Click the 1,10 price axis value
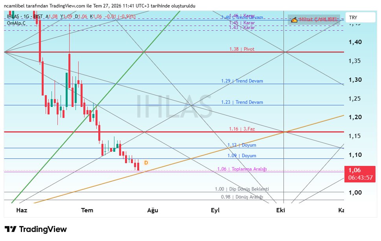The image size is (381, 241). pos(355,155)
